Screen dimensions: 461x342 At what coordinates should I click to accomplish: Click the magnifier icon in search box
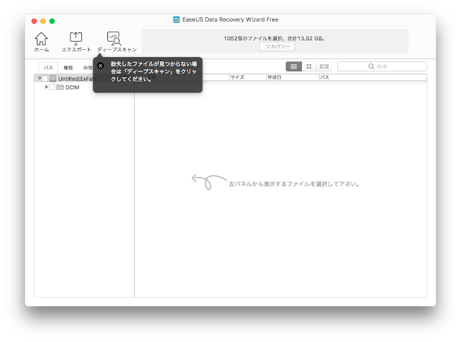click(372, 66)
